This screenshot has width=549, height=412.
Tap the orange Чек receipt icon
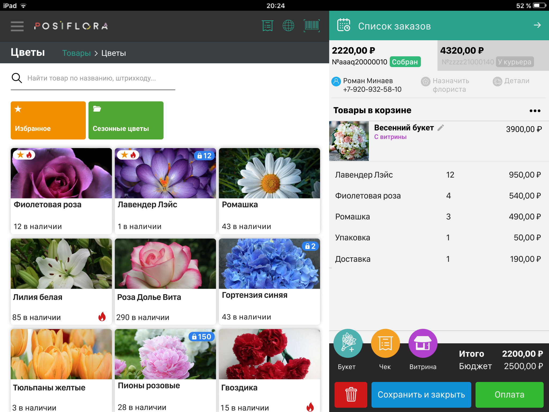coord(385,343)
